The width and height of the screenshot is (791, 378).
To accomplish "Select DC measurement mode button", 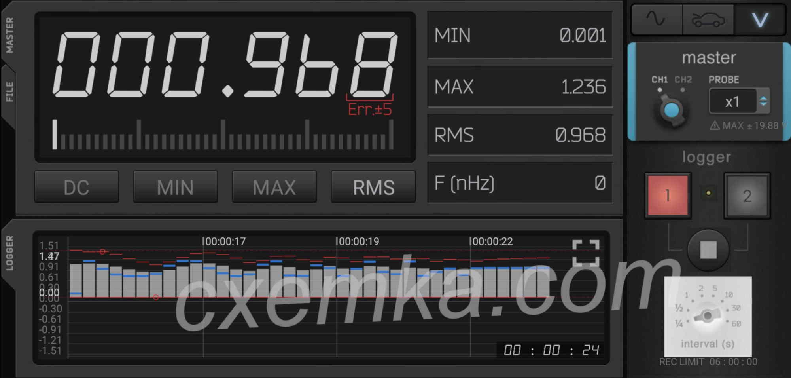I will (76, 187).
